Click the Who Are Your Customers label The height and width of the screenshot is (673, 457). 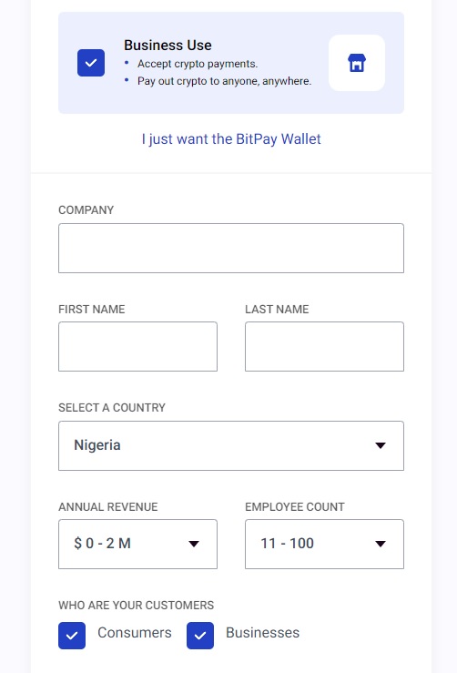tap(136, 606)
